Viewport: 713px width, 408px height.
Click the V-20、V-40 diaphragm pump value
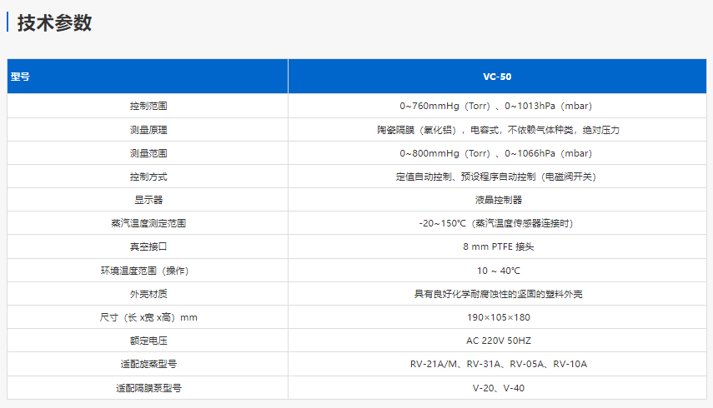[x=497, y=388]
